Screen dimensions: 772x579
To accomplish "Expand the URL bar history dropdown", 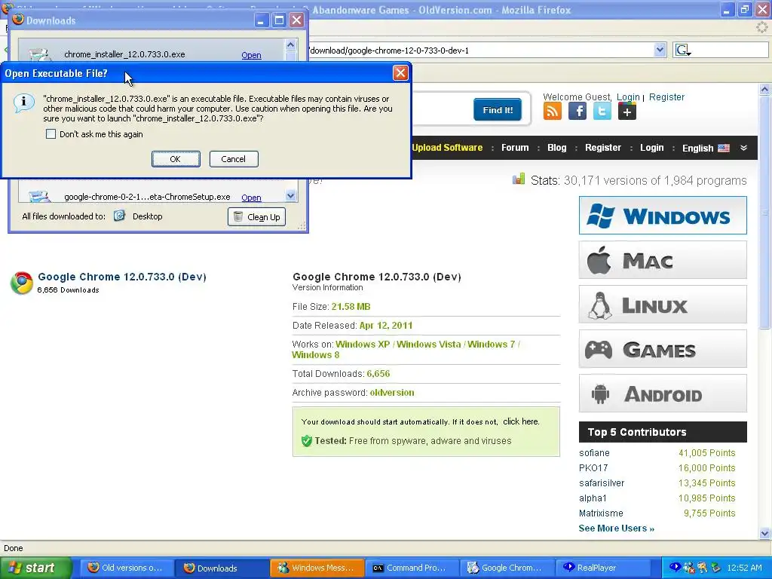I will [660, 50].
